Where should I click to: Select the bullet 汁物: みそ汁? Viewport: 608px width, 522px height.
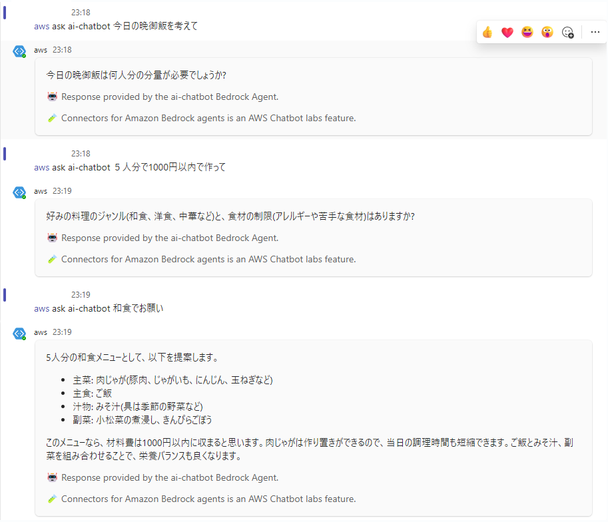pos(138,406)
